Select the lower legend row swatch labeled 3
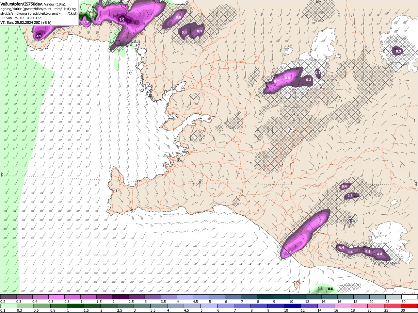418x313 pixels. pos(142,306)
